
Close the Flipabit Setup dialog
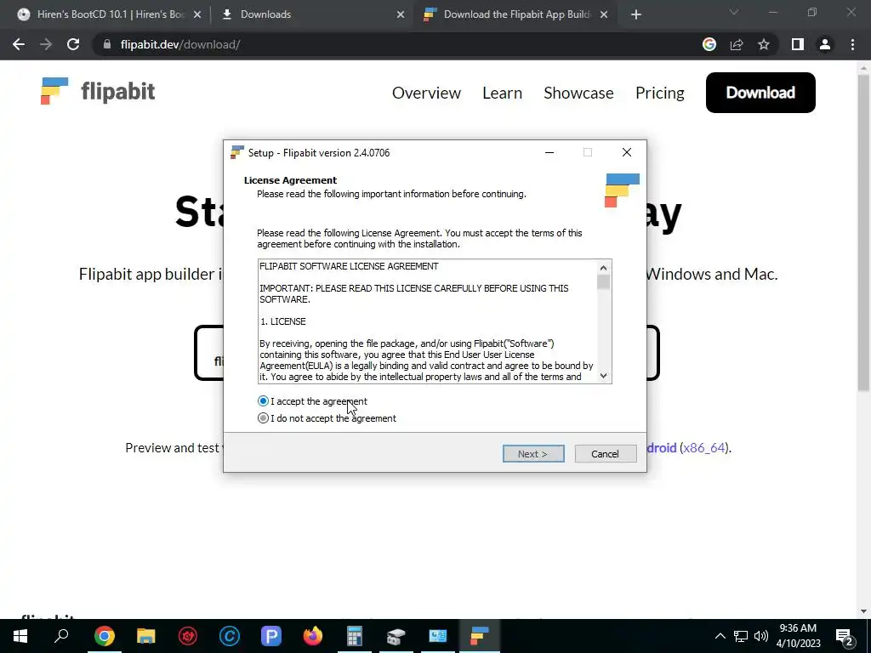(627, 152)
